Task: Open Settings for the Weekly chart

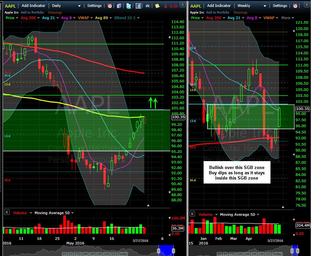Action: pos(280,6)
